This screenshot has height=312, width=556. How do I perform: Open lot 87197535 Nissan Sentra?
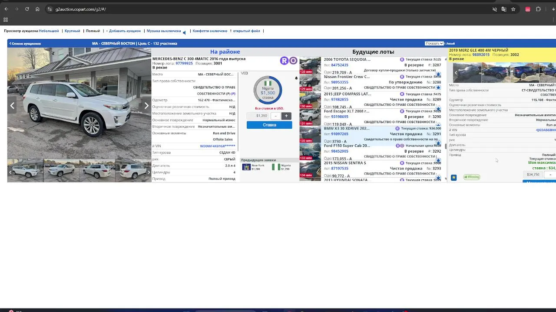339,169
